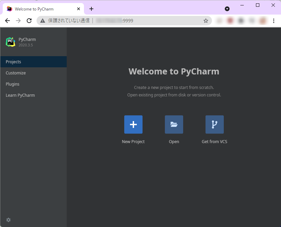Click the Welcome to PyCharm heading

click(x=174, y=71)
